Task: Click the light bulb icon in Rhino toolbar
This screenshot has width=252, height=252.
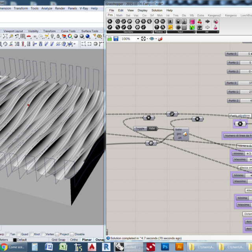Action: pos(52,36)
